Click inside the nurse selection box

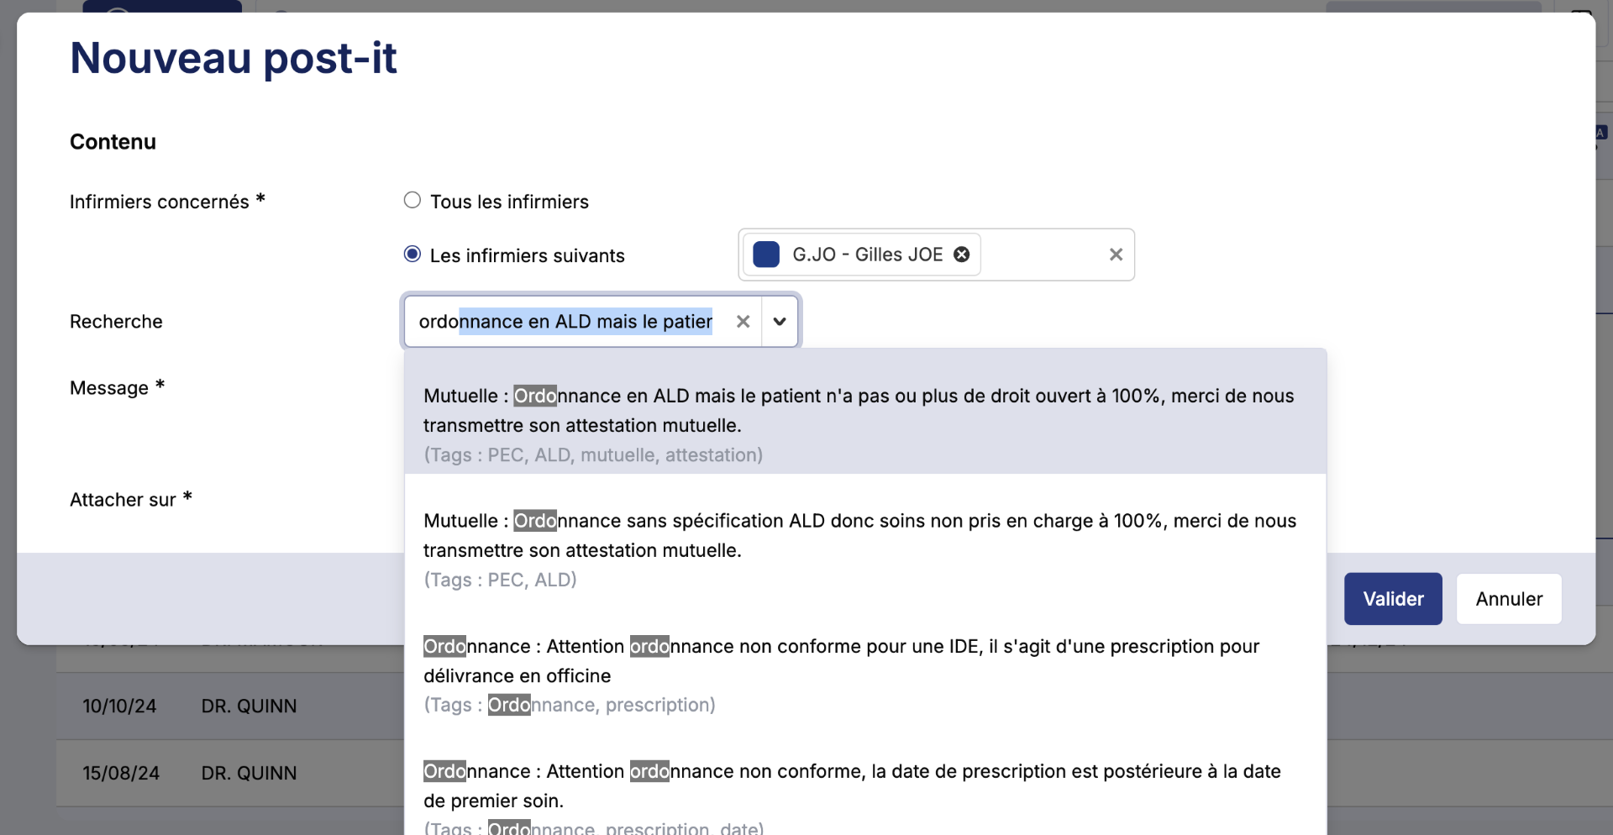click(x=1042, y=255)
